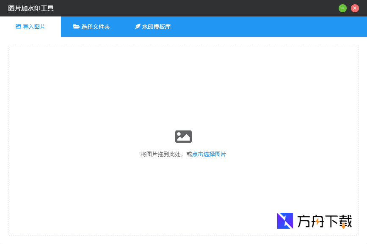Click the gray image placeholder icon in the drop zone
Screen dimensions: 367x244
tap(184, 136)
